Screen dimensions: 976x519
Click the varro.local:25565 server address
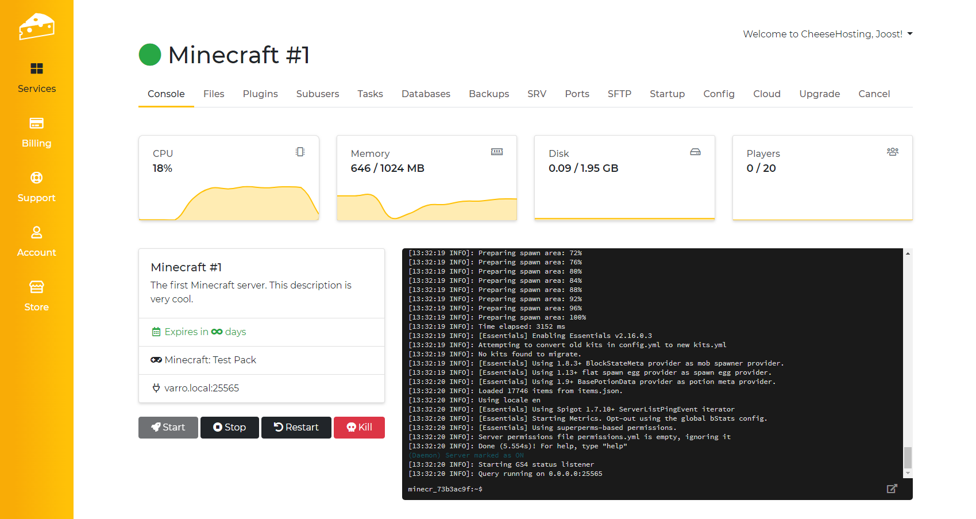(201, 388)
